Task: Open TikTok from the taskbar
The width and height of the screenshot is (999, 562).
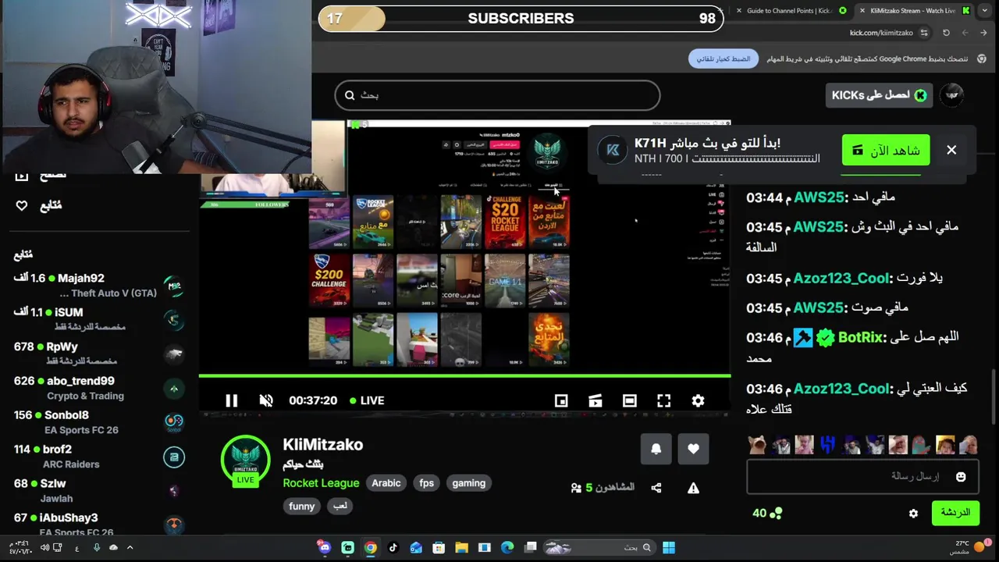Action: tap(393, 548)
